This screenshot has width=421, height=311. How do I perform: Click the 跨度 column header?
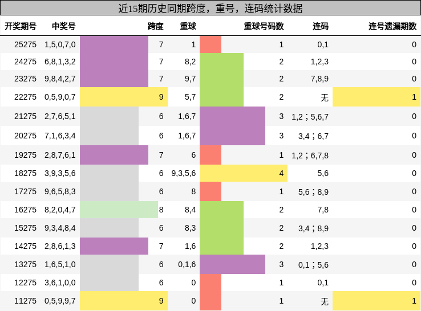tap(156, 26)
